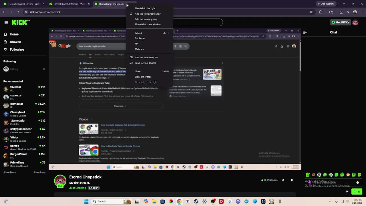Choose Add tab to reading list
This screenshot has width=366, height=206.
click(x=150, y=58)
